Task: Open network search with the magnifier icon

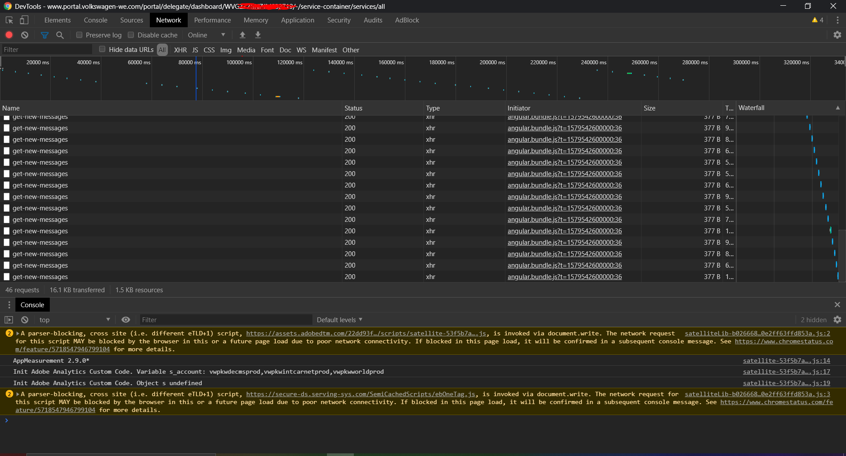Action: click(60, 35)
